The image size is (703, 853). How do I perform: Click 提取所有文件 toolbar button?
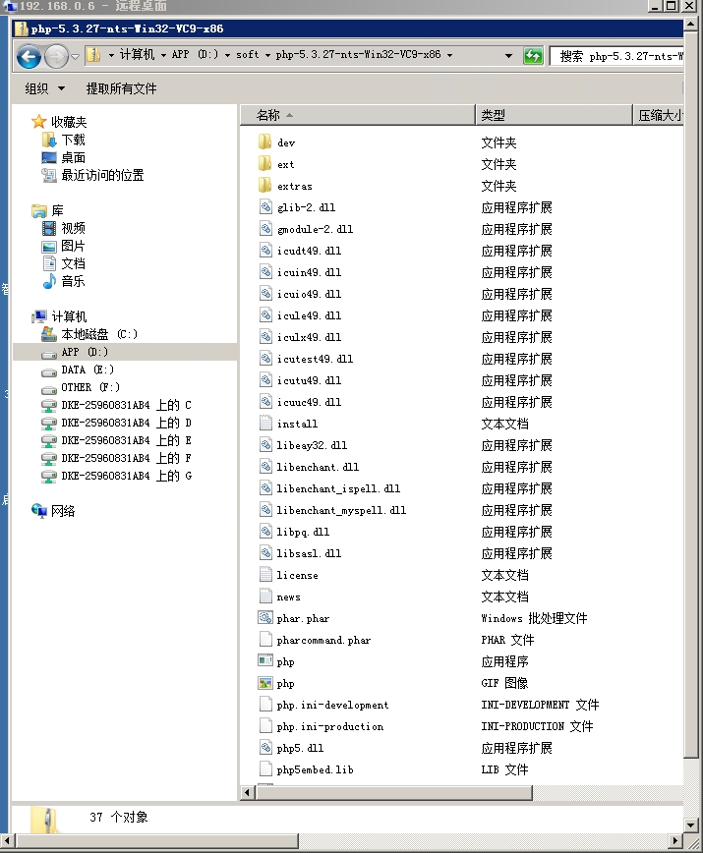pos(121,88)
